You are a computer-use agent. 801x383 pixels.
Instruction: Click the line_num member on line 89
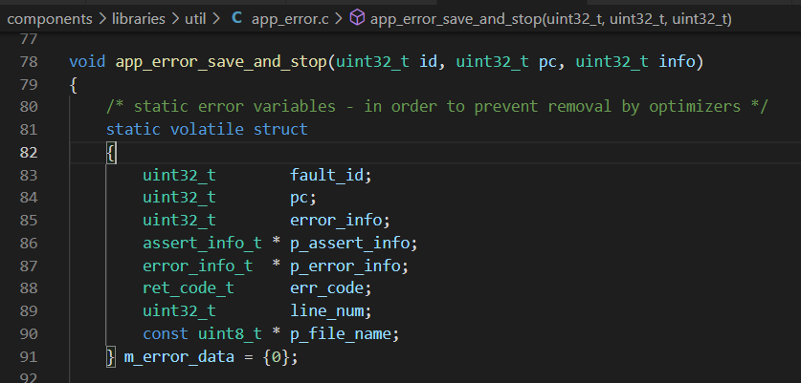tap(326, 310)
